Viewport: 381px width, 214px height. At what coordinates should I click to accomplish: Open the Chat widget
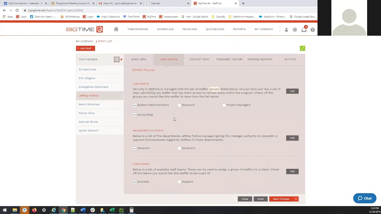(365, 198)
